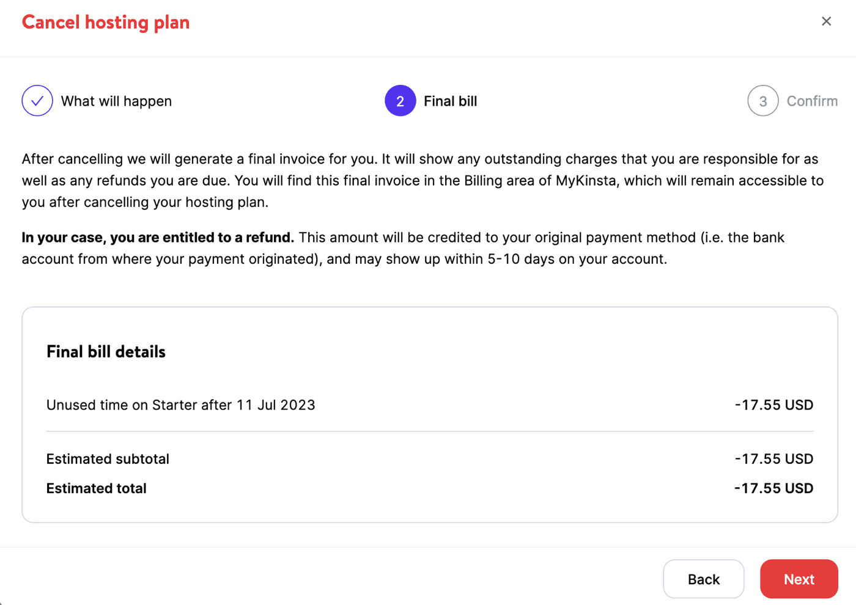Click the Confirm step number icon
This screenshot has width=856, height=605.
pyautogui.click(x=762, y=101)
